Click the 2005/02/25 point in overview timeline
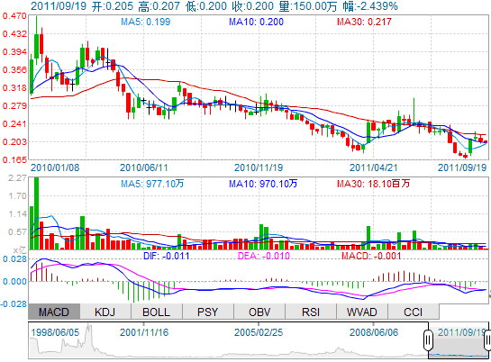This screenshot has width=491, height=362. pos(259,332)
